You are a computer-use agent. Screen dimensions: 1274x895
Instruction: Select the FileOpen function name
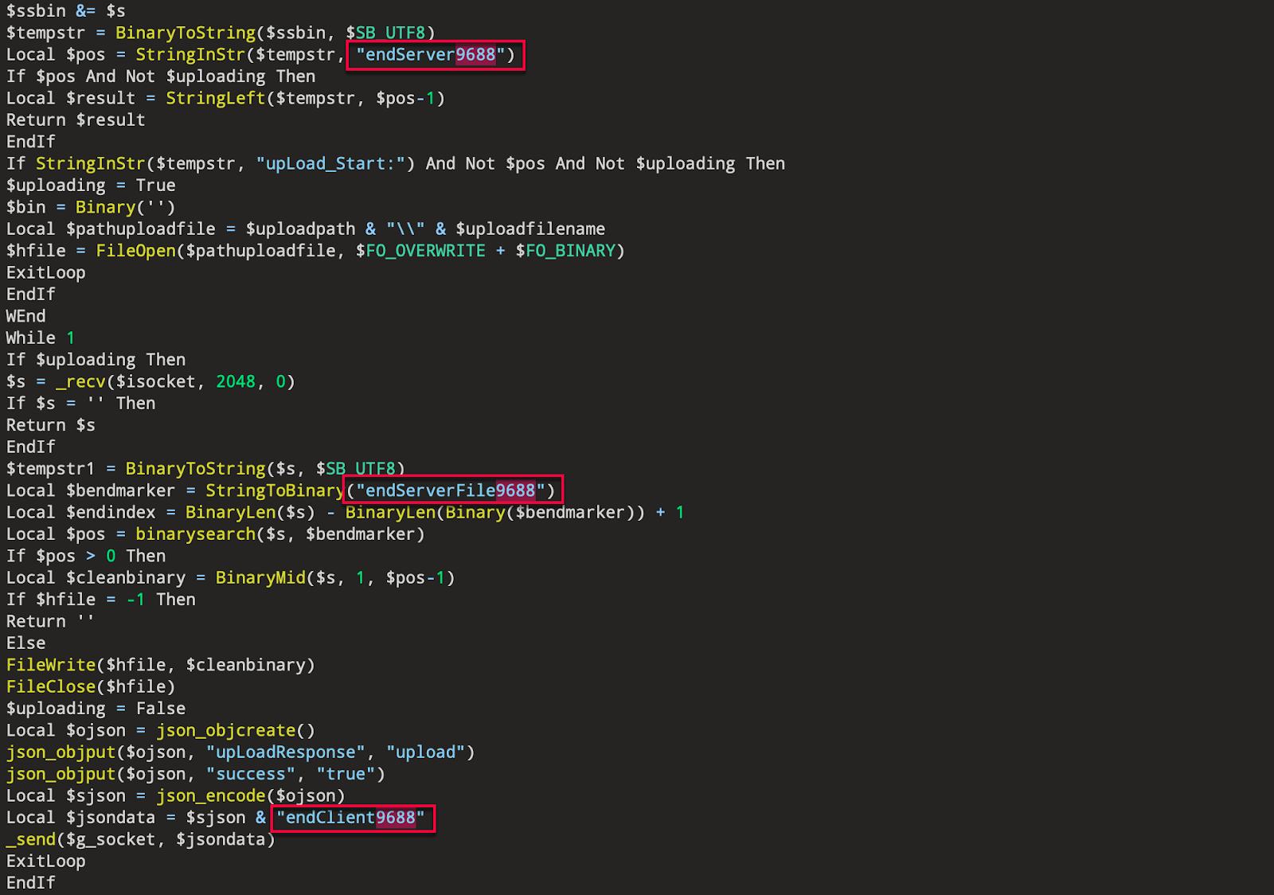tap(135, 250)
